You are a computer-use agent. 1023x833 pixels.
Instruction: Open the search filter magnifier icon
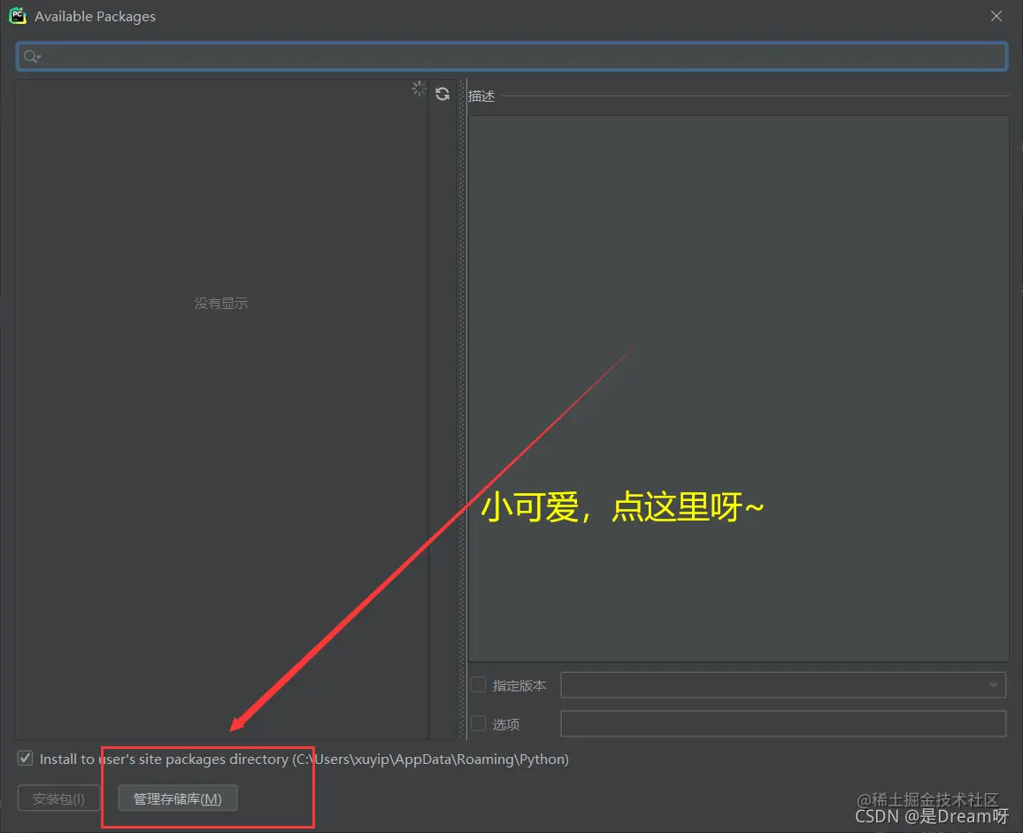(28, 56)
